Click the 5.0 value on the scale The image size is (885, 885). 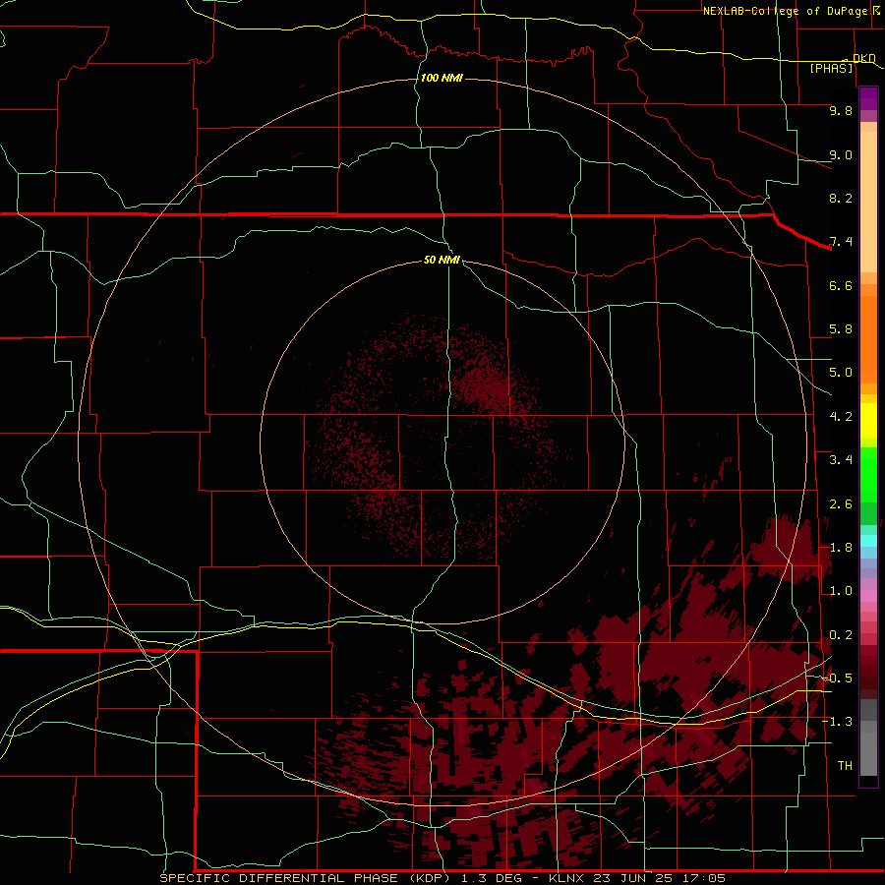coord(841,373)
